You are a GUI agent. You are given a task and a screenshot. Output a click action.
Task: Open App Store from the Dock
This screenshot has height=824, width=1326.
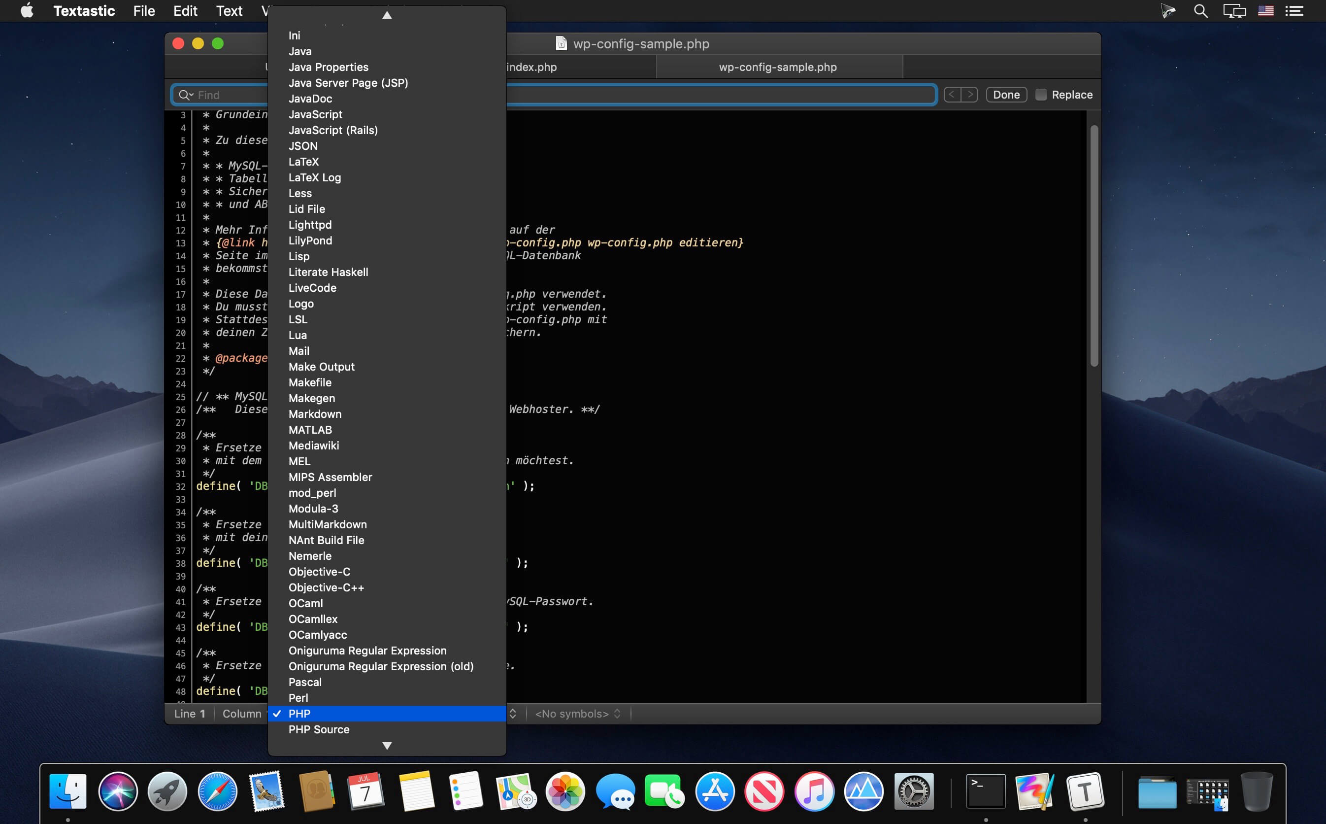[714, 791]
